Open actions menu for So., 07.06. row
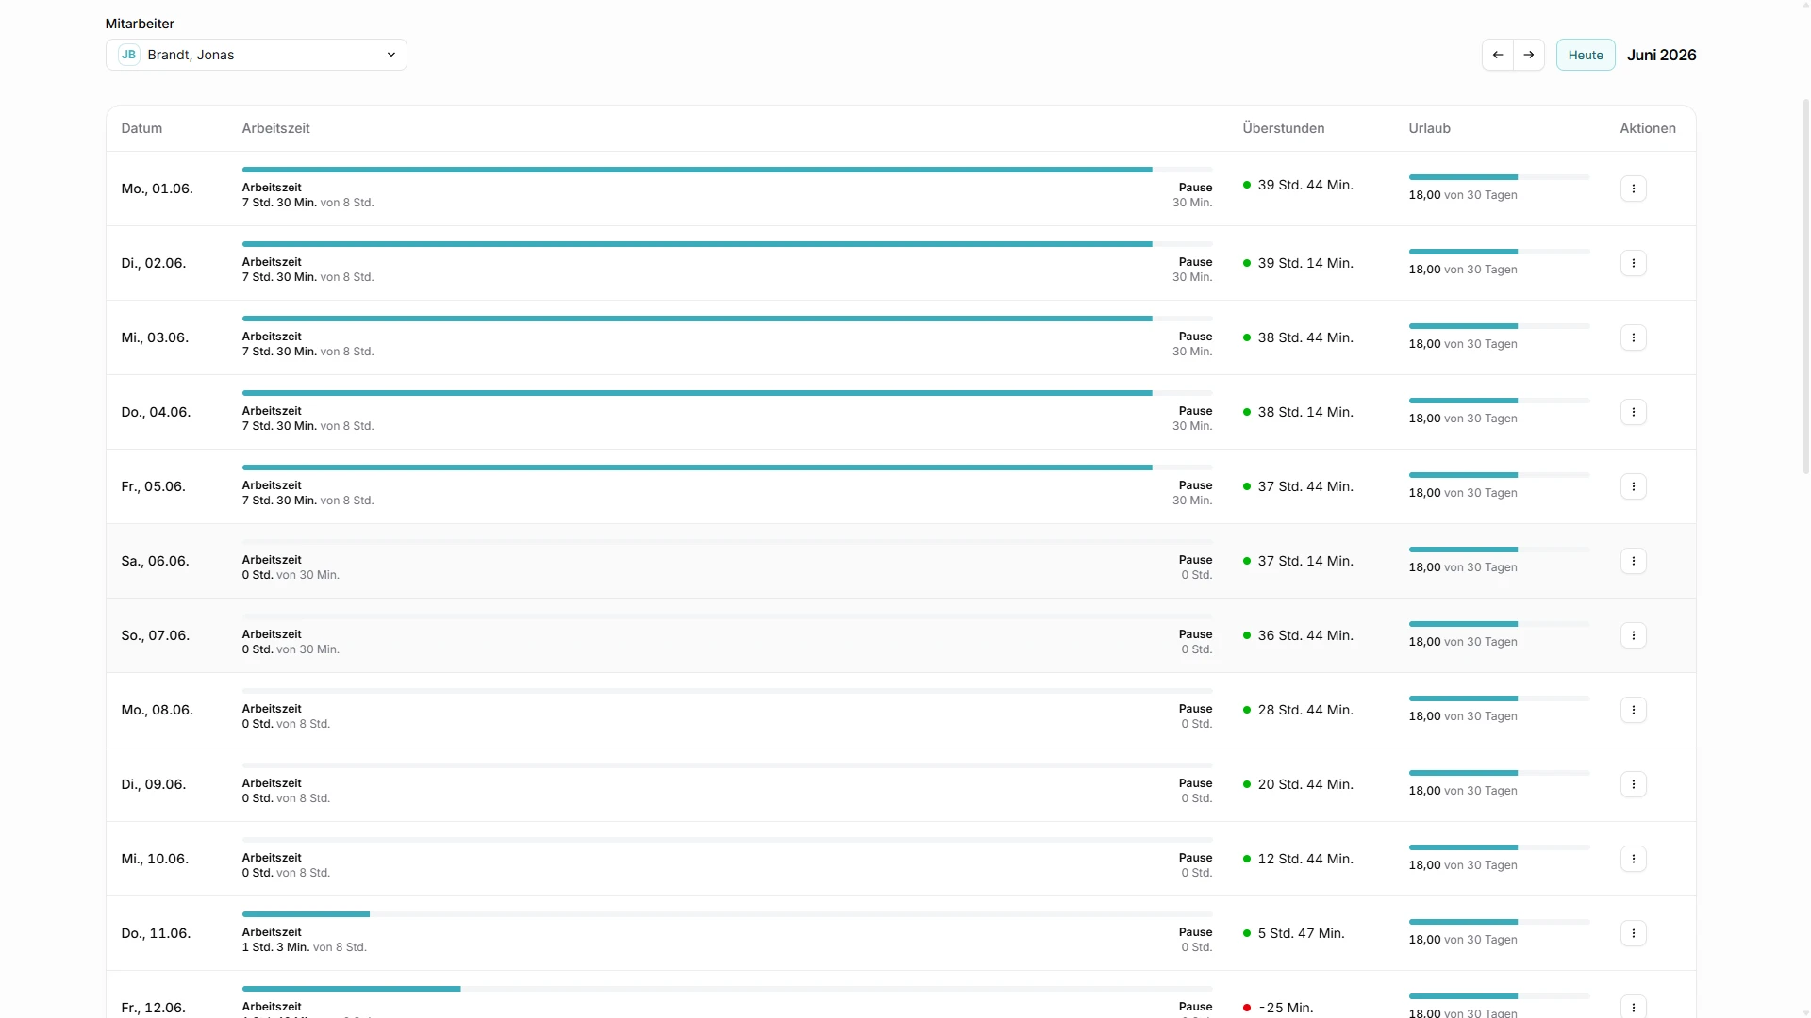The image size is (1811, 1018). click(x=1633, y=635)
